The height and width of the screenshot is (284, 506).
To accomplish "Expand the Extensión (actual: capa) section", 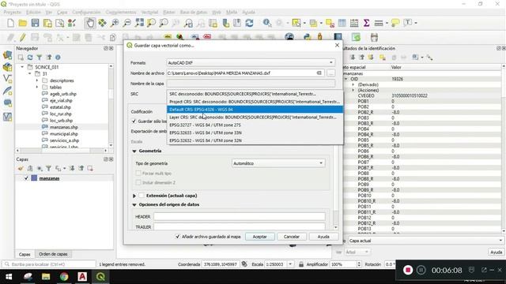I will tap(134, 196).
